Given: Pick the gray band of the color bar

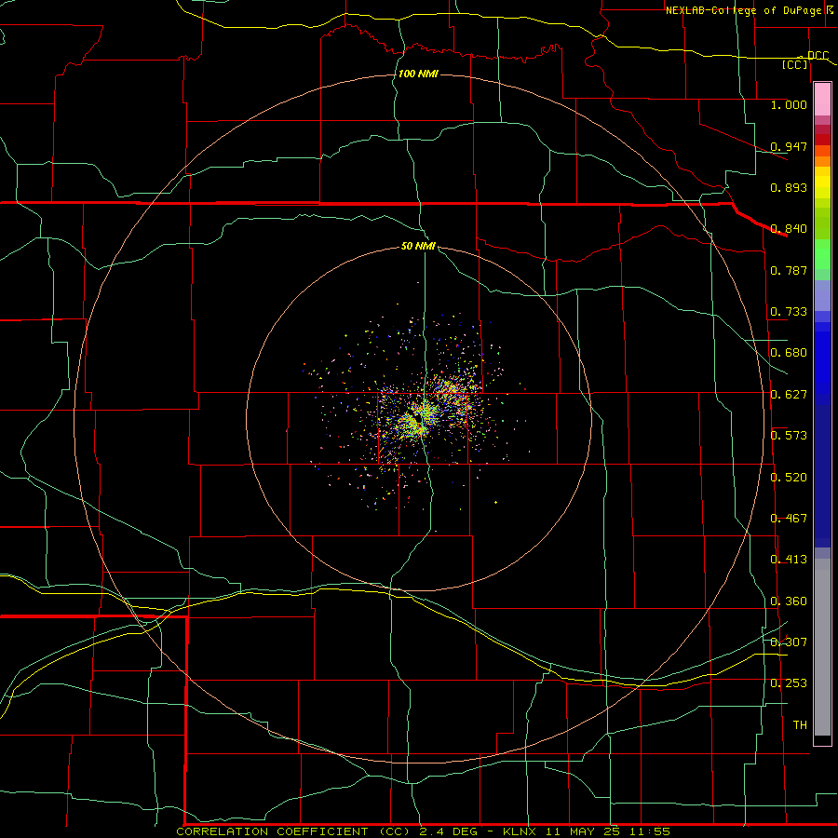Looking at the screenshot, I should tap(822, 647).
